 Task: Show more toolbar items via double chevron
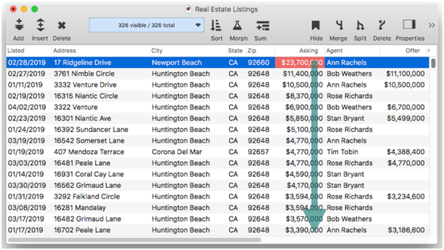tap(432, 26)
